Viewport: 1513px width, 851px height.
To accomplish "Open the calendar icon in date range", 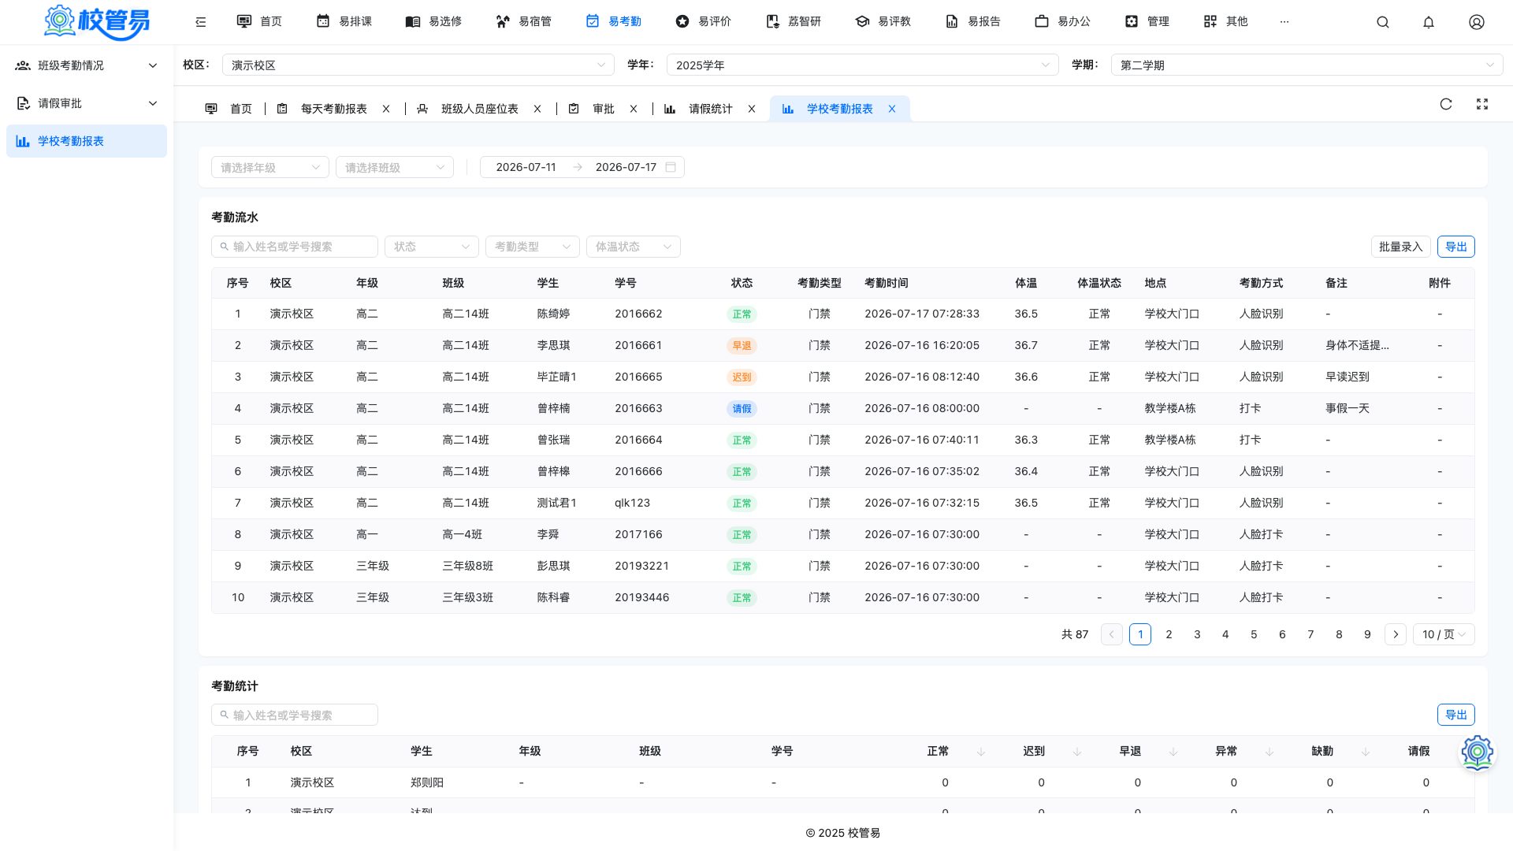I will 671,167.
